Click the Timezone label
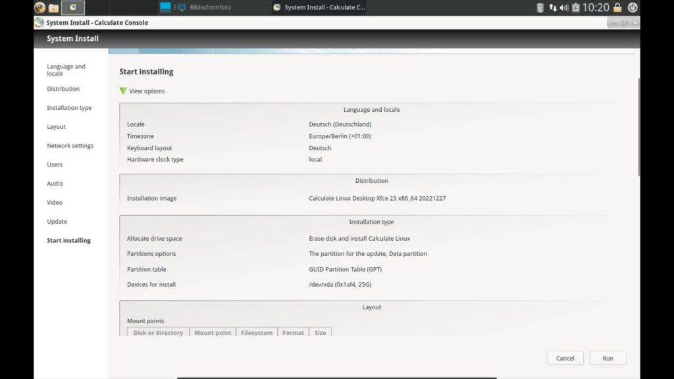Image resolution: width=674 pixels, height=379 pixels. [x=140, y=136]
